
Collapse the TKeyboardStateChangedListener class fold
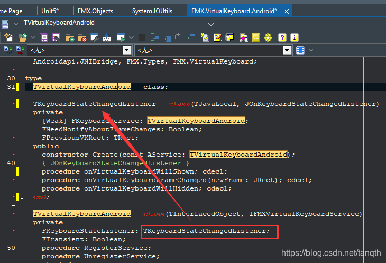pyautogui.click(x=21, y=104)
